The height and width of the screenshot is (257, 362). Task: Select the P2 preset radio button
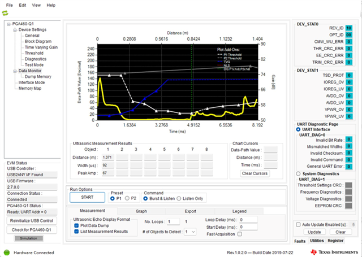127,198
